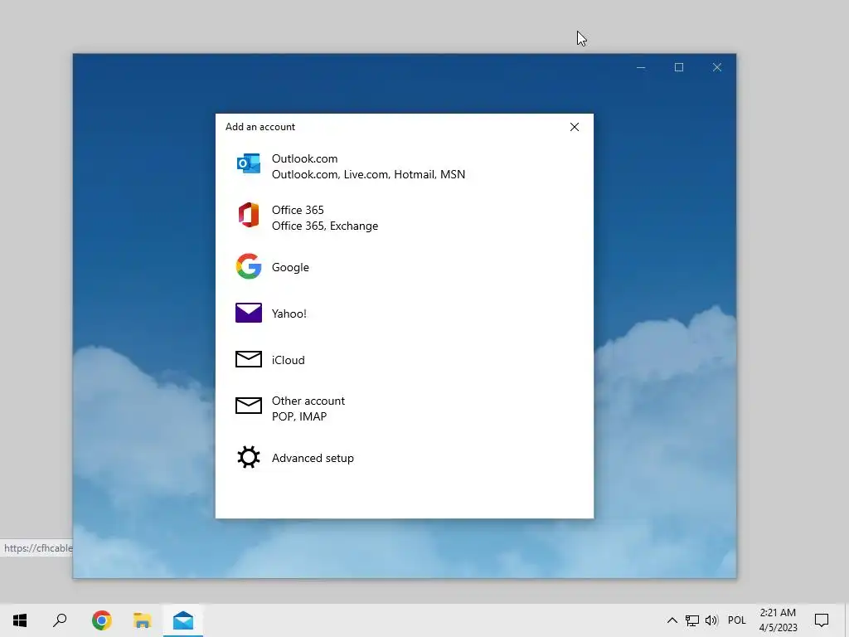The height and width of the screenshot is (637, 849).
Task: Click the Other account envelope icon
Action: pyautogui.click(x=249, y=405)
